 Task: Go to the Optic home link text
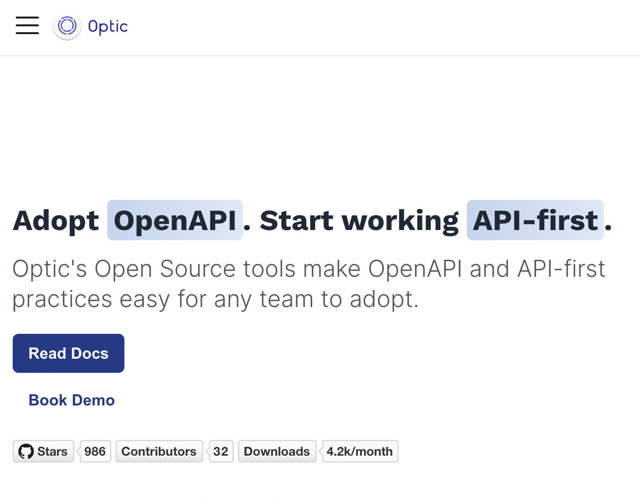(x=108, y=26)
